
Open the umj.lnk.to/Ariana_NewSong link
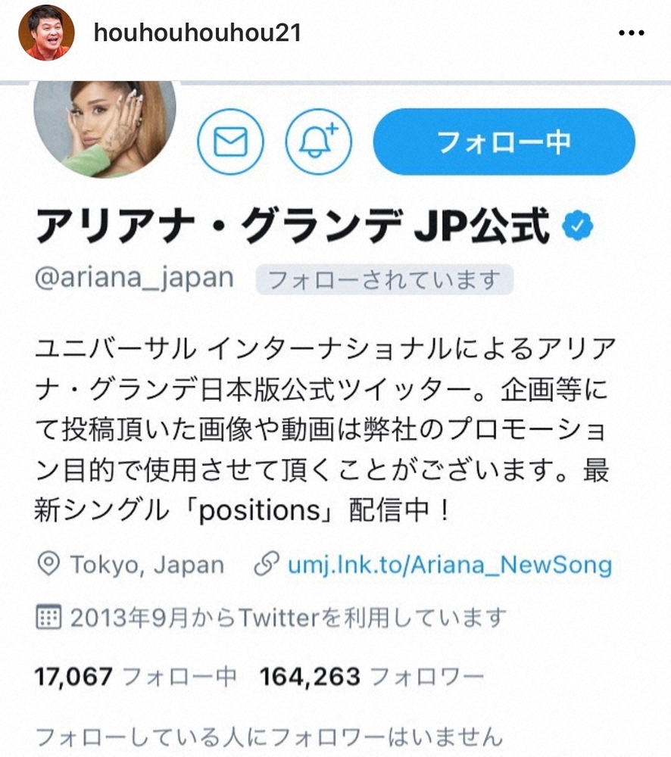coord(450,565)
